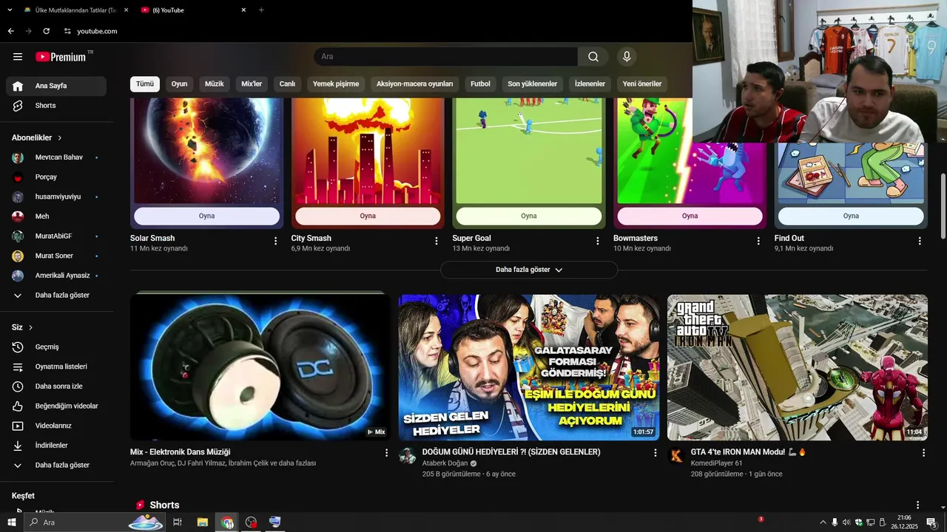Open Mevtcan Bahav subscription channel

56,157
